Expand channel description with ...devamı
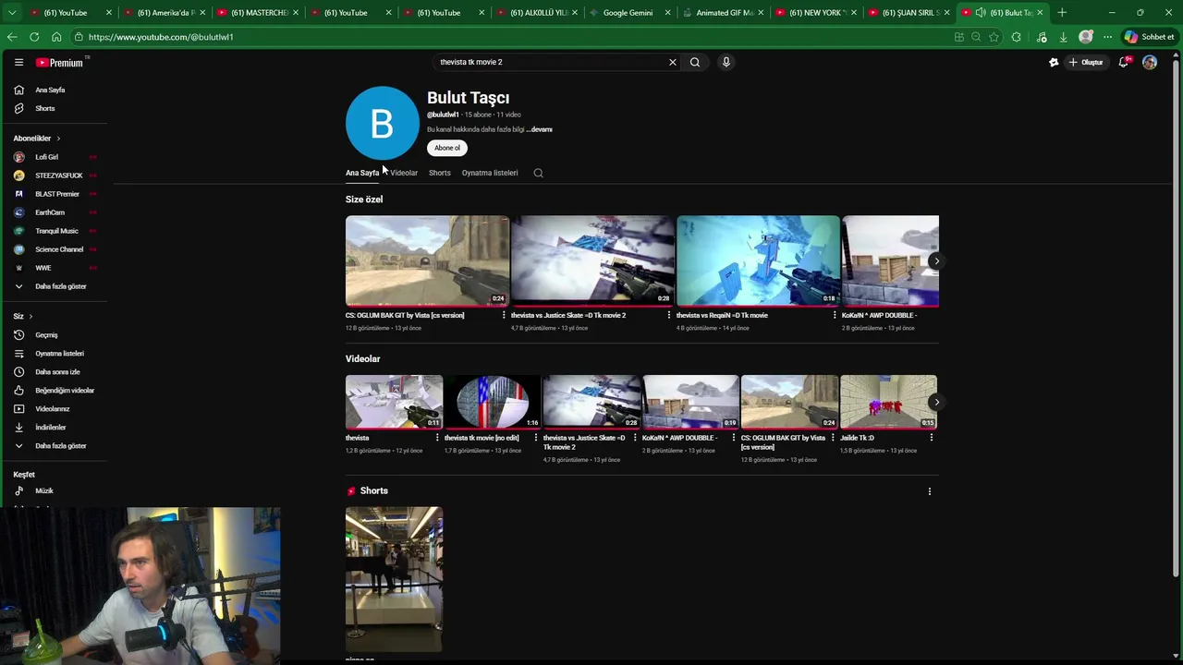 click(540, 129)
